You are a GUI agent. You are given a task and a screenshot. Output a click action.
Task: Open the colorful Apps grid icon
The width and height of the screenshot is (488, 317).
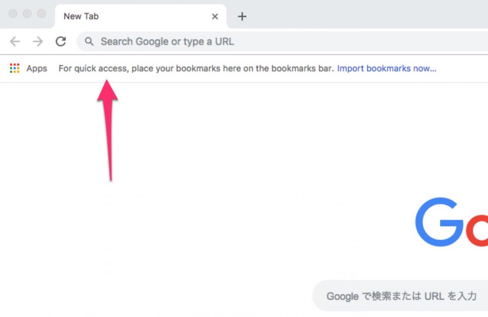point(15,68)
